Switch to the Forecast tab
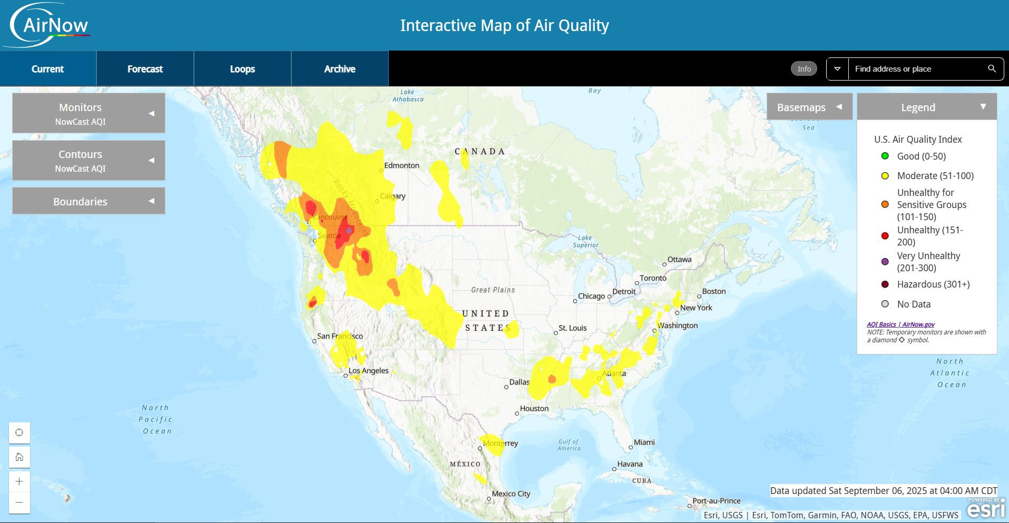The image size is (1009, 523). pos(145,68)
